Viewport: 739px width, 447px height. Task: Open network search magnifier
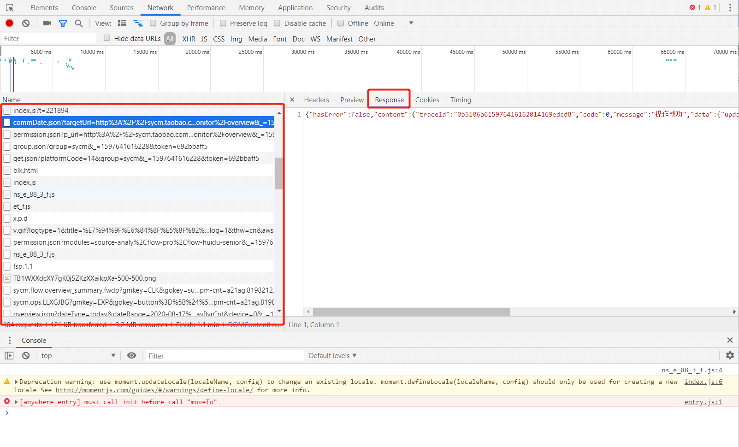79,23
